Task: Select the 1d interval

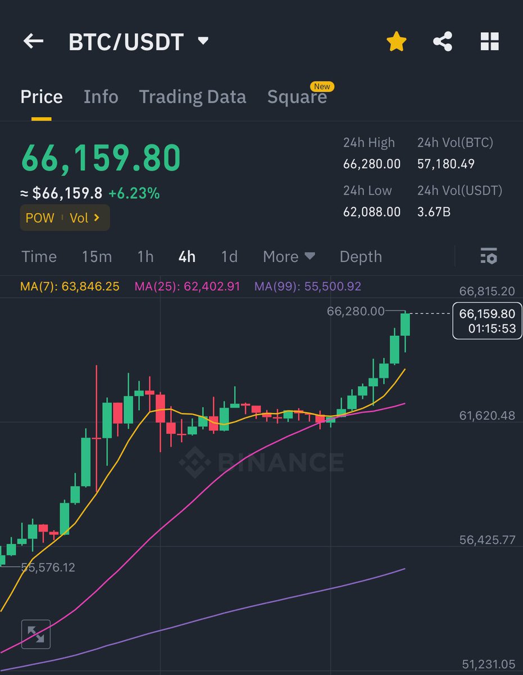Action: [x=229, y=256]
